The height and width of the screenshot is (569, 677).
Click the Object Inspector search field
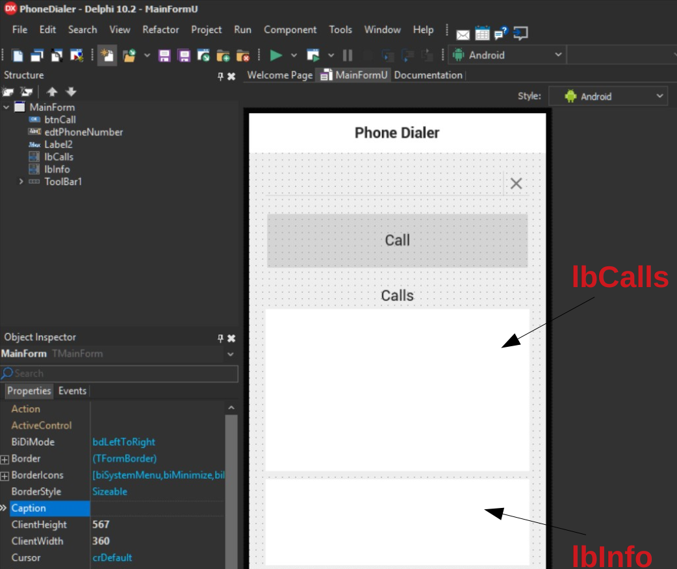click(x=119, y=373)
